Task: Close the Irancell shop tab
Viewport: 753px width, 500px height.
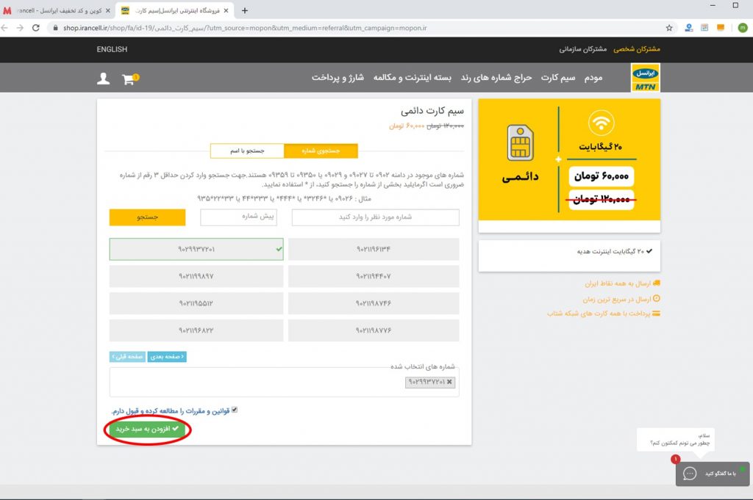Action: 226,10
